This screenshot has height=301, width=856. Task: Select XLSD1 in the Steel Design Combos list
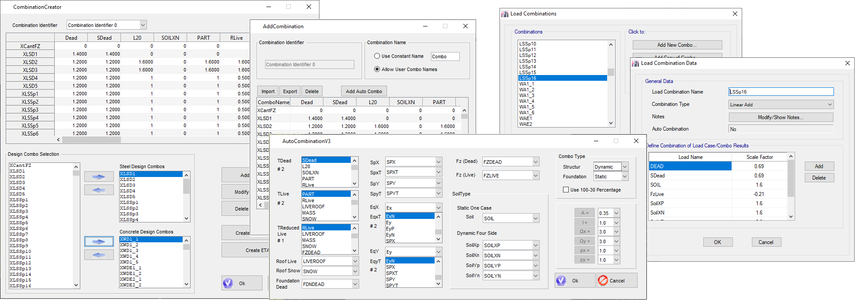click(x=150, y=174)
